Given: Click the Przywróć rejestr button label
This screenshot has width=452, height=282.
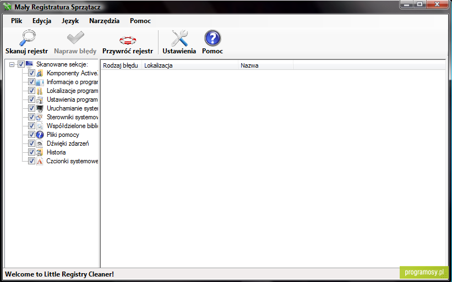Looking at the screenshot, I should (x=128, y=51).
